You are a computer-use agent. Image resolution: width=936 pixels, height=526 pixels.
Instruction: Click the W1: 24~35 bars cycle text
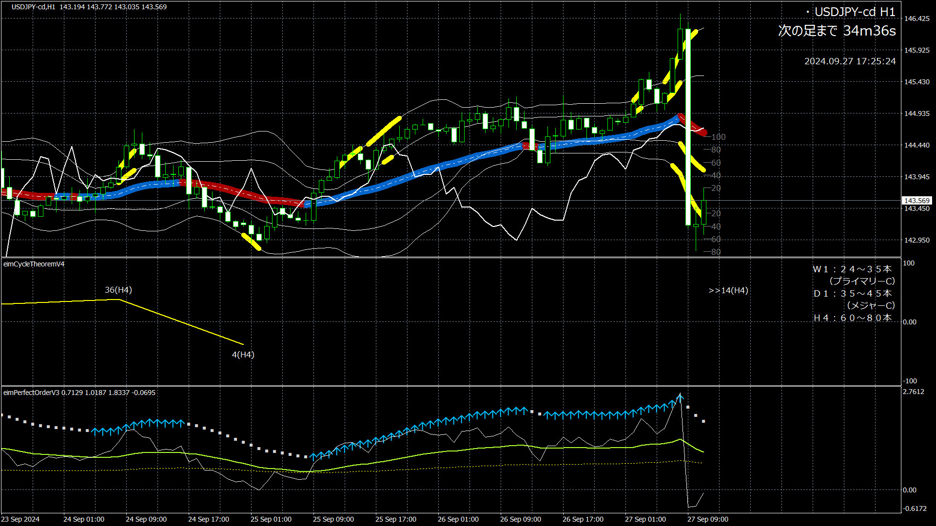tap(852, 269)
